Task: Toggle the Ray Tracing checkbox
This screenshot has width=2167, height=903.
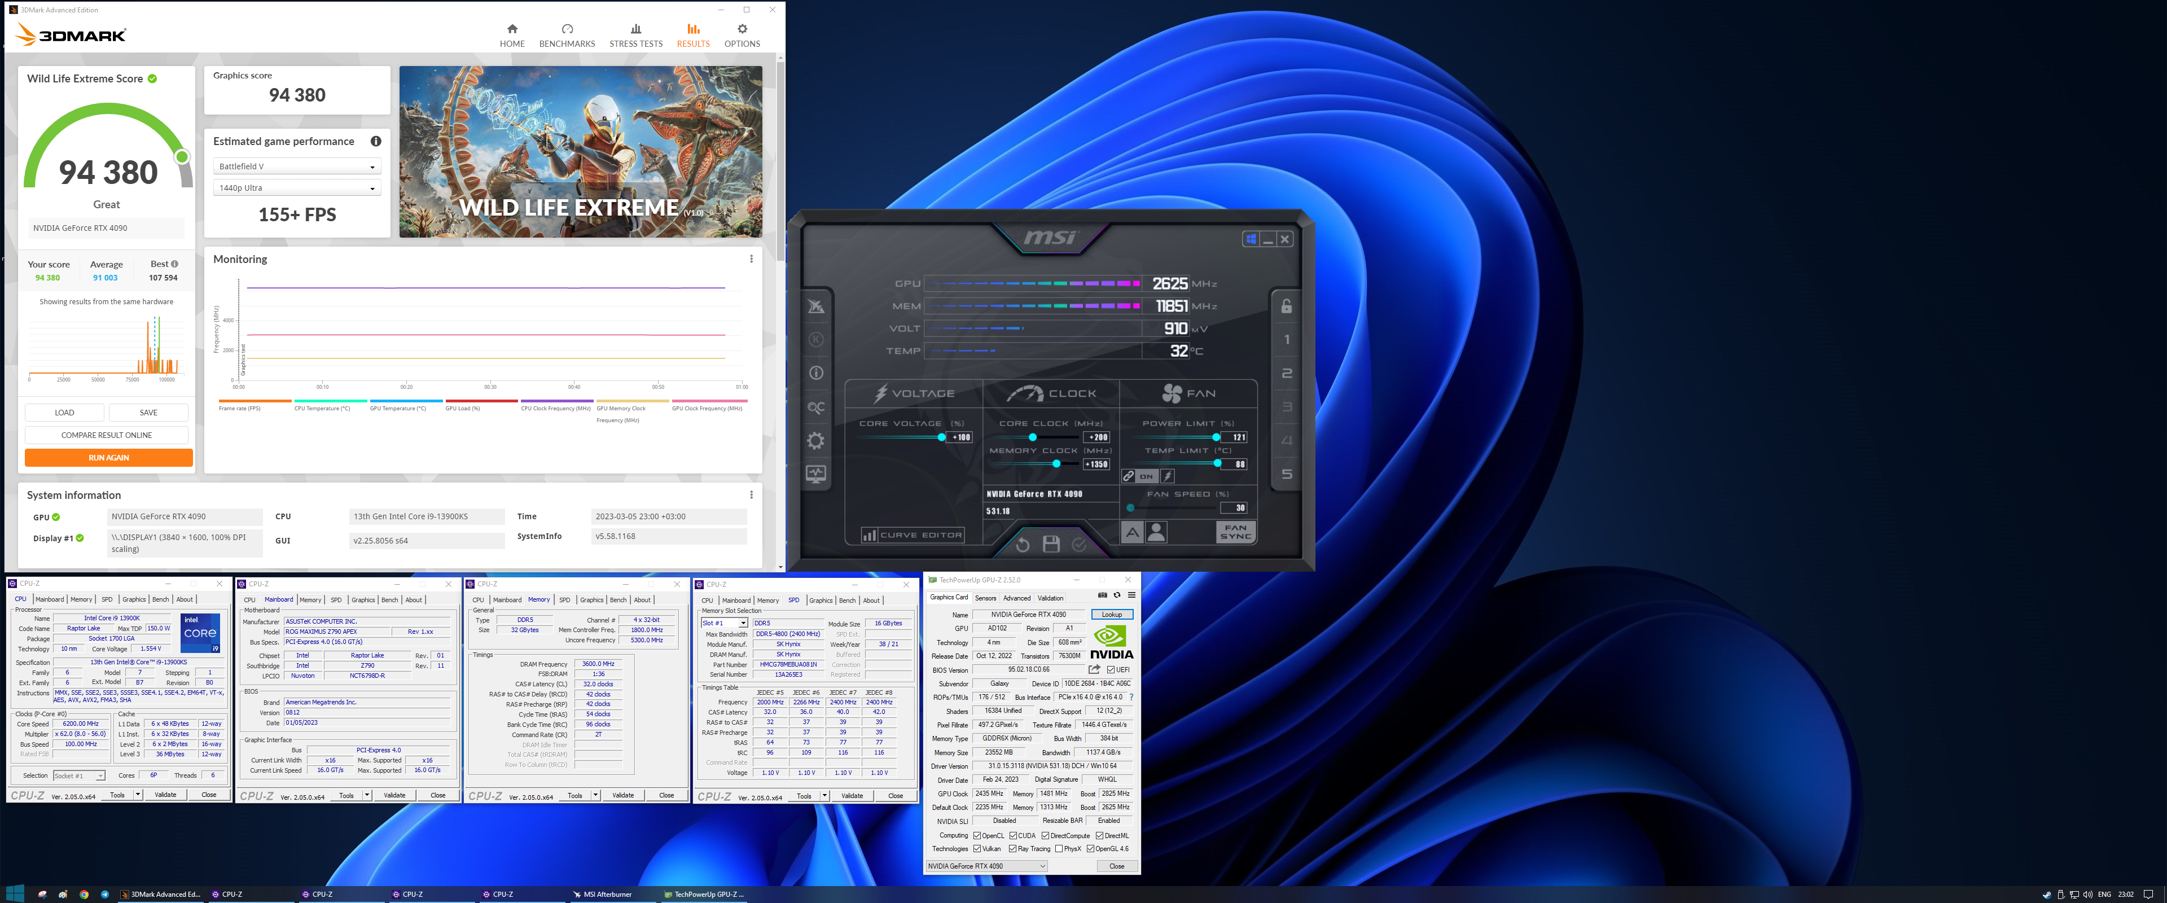Action: pyautogui.click(x=1013, y=848)
